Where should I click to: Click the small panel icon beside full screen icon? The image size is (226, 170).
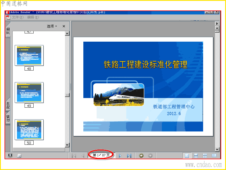pyautogui.click(x=19, y=156)
